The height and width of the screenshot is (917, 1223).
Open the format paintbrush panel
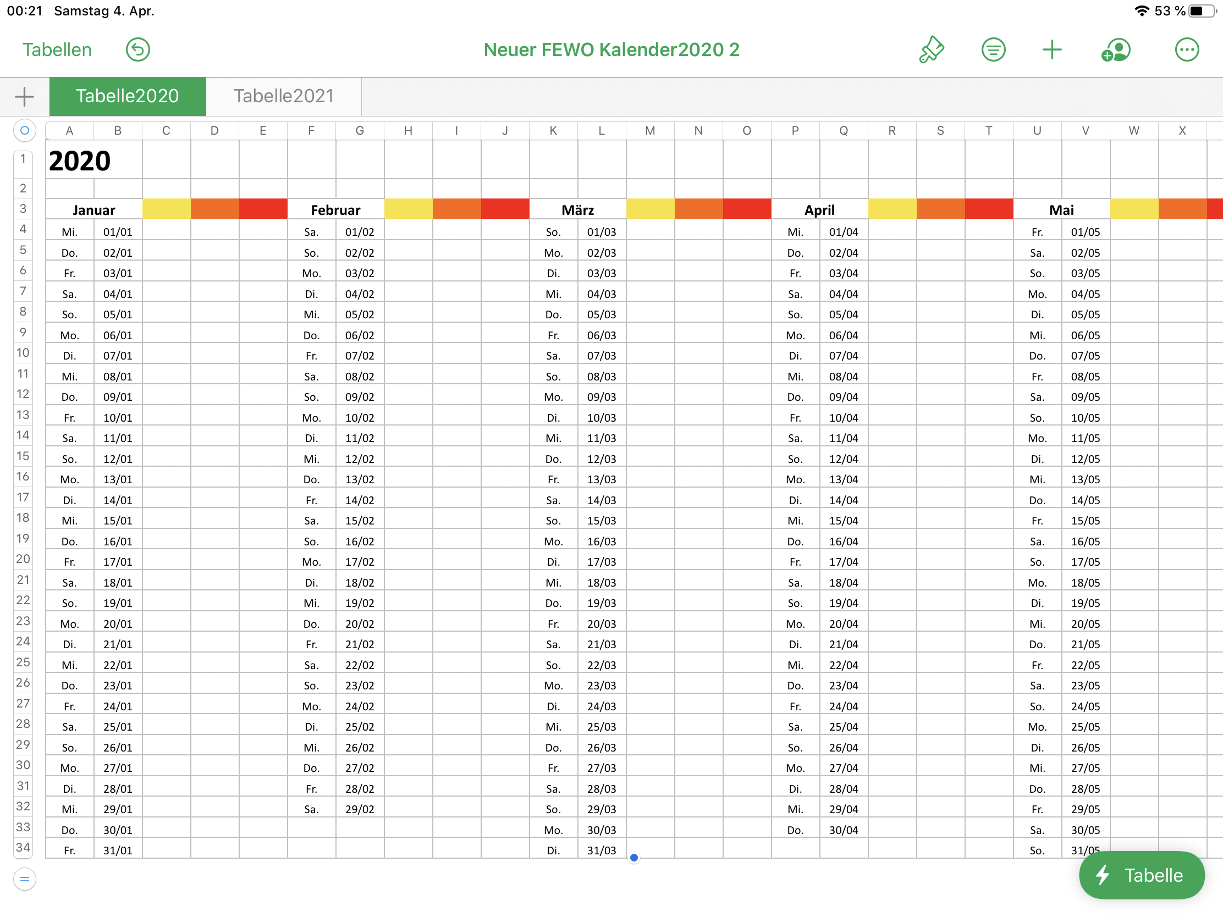932,49
